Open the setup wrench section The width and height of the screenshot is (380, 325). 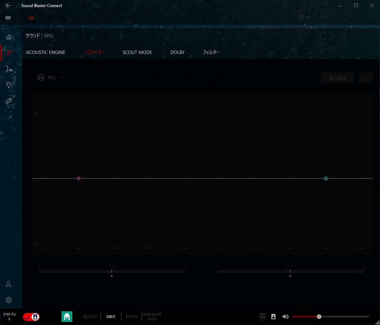coord(9,101)
